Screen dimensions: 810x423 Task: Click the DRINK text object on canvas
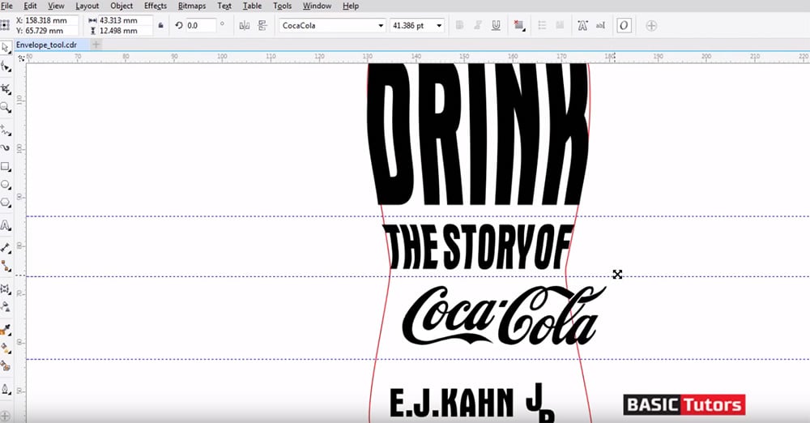click(478, 135)
